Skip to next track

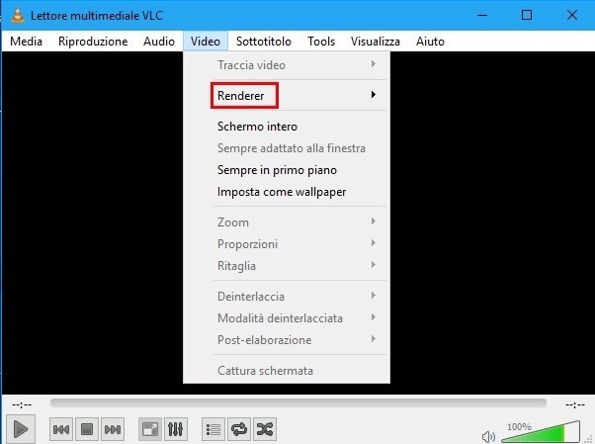(x=113, y=429)
